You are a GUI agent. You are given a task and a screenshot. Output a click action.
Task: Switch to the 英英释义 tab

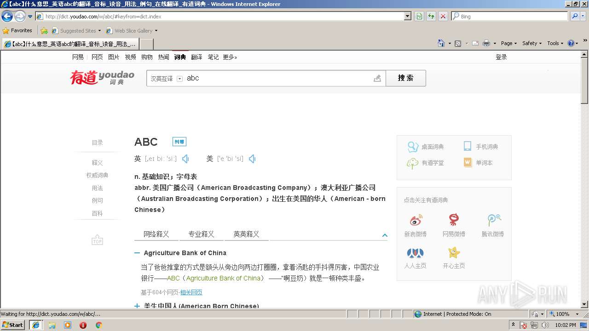tap(246, 234)
